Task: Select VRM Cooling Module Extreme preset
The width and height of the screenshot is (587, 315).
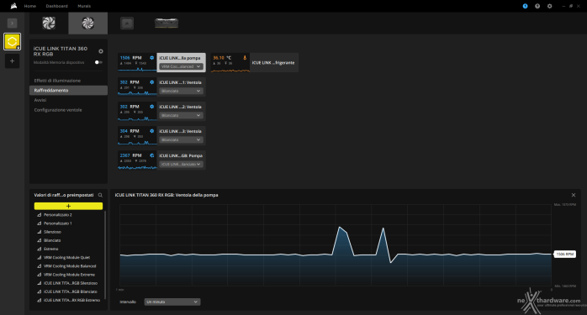Action: click(69, 275)
